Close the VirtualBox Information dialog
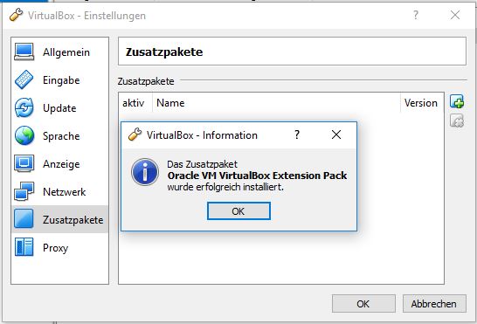 (336, 134)
